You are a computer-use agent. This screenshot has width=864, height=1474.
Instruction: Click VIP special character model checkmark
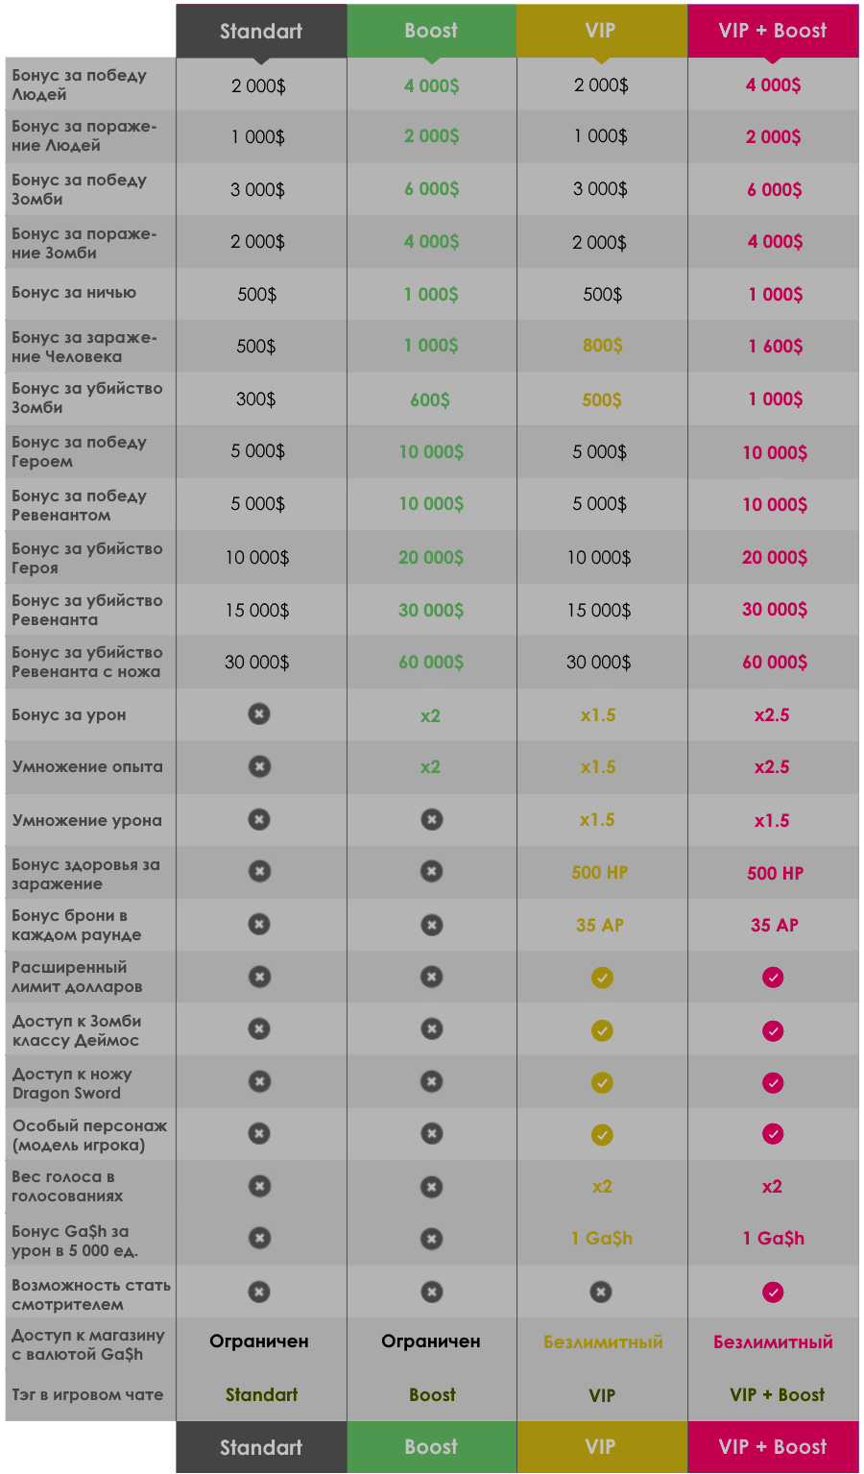[602, 1134]
